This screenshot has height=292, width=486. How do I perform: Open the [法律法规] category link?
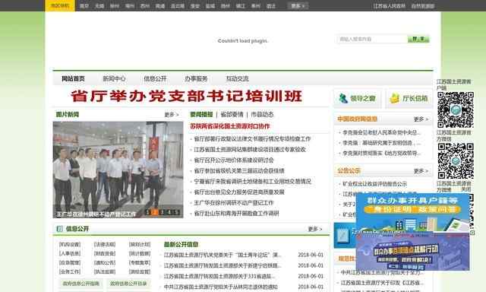point(105,245)
